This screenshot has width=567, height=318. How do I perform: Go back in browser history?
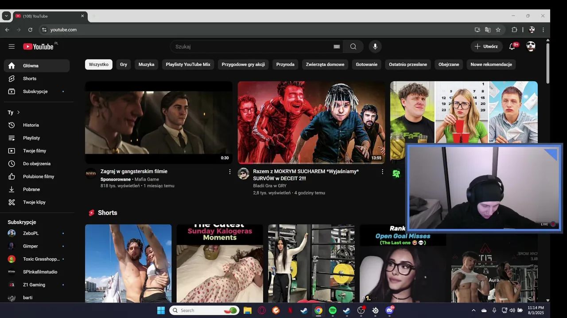click(7, 30)
